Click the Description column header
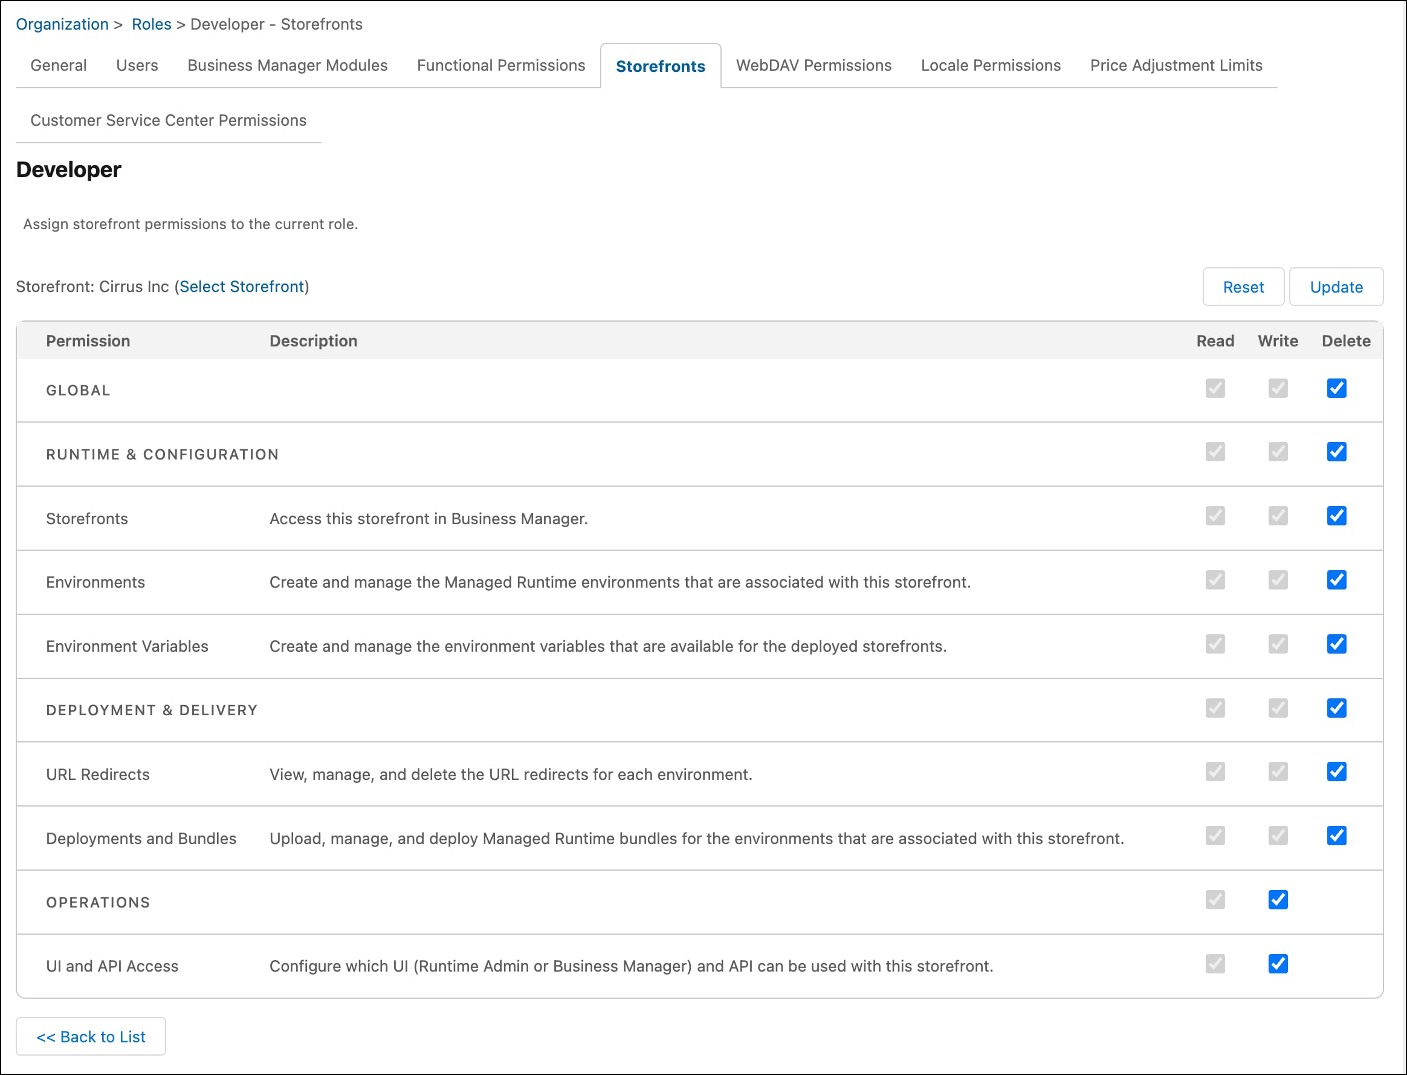Viewport: 1407px width, 1075px height. pyautogui.click(x=314, y=341)
